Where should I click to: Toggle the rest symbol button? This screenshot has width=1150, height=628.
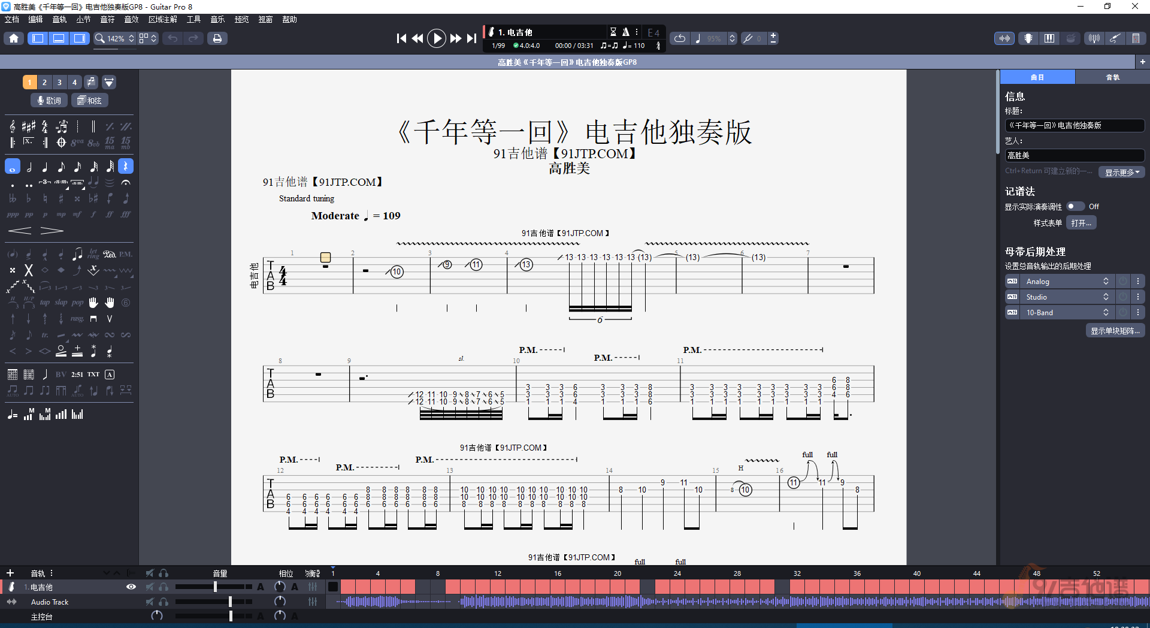(x=126, y=167)
